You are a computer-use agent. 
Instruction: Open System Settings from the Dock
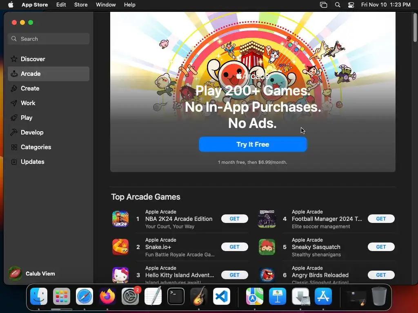pyautogui.click(x=130, y=296)
